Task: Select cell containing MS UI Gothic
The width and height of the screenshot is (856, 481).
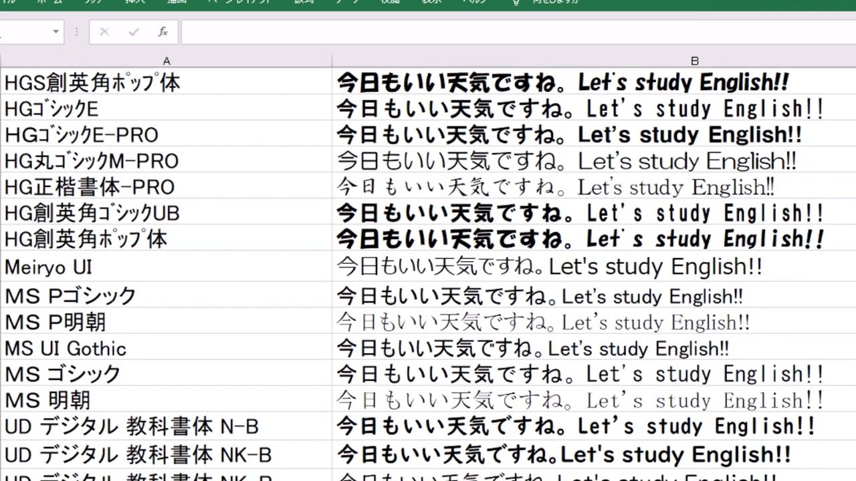Action: 166,348
